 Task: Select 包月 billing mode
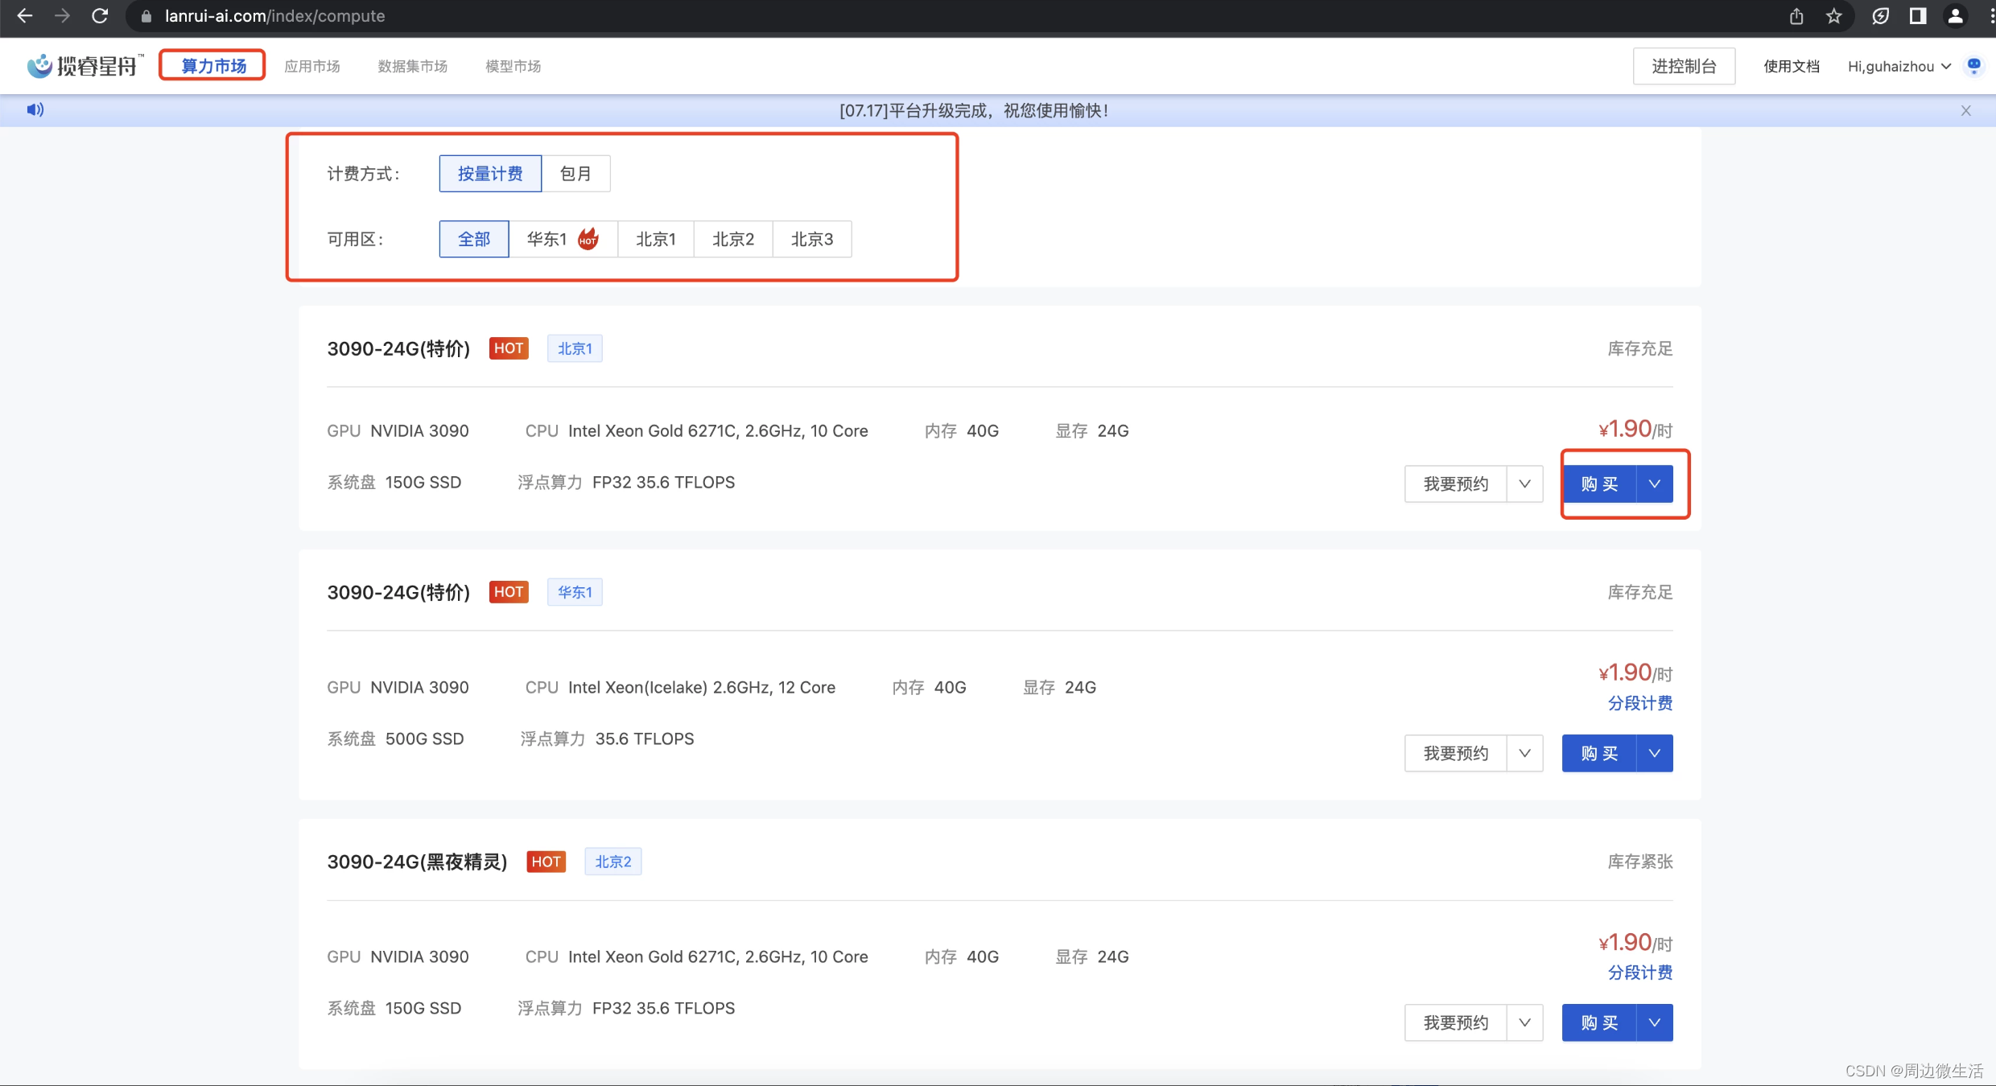575,174
